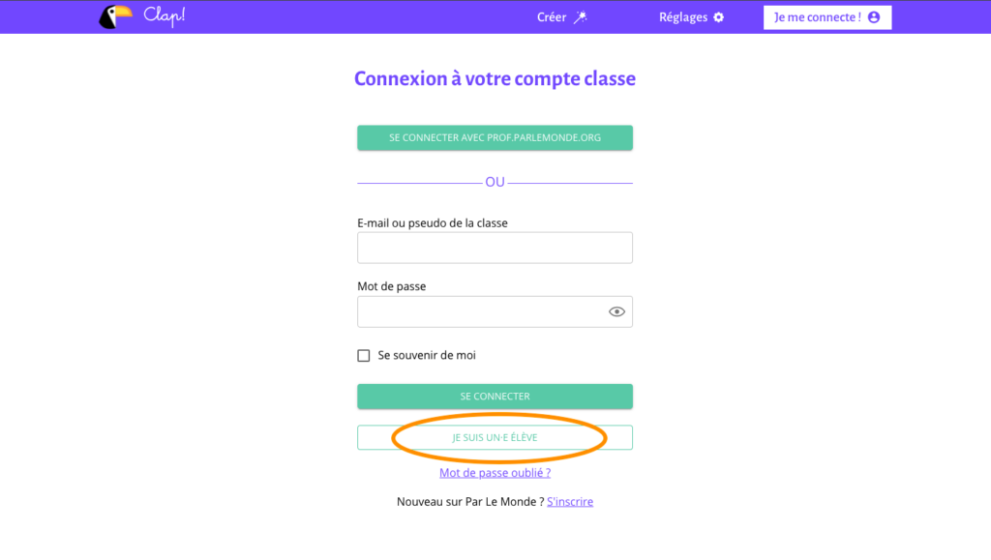
Task: Enable the Se souvenir de moi checkbox
Action: point(364,355)
